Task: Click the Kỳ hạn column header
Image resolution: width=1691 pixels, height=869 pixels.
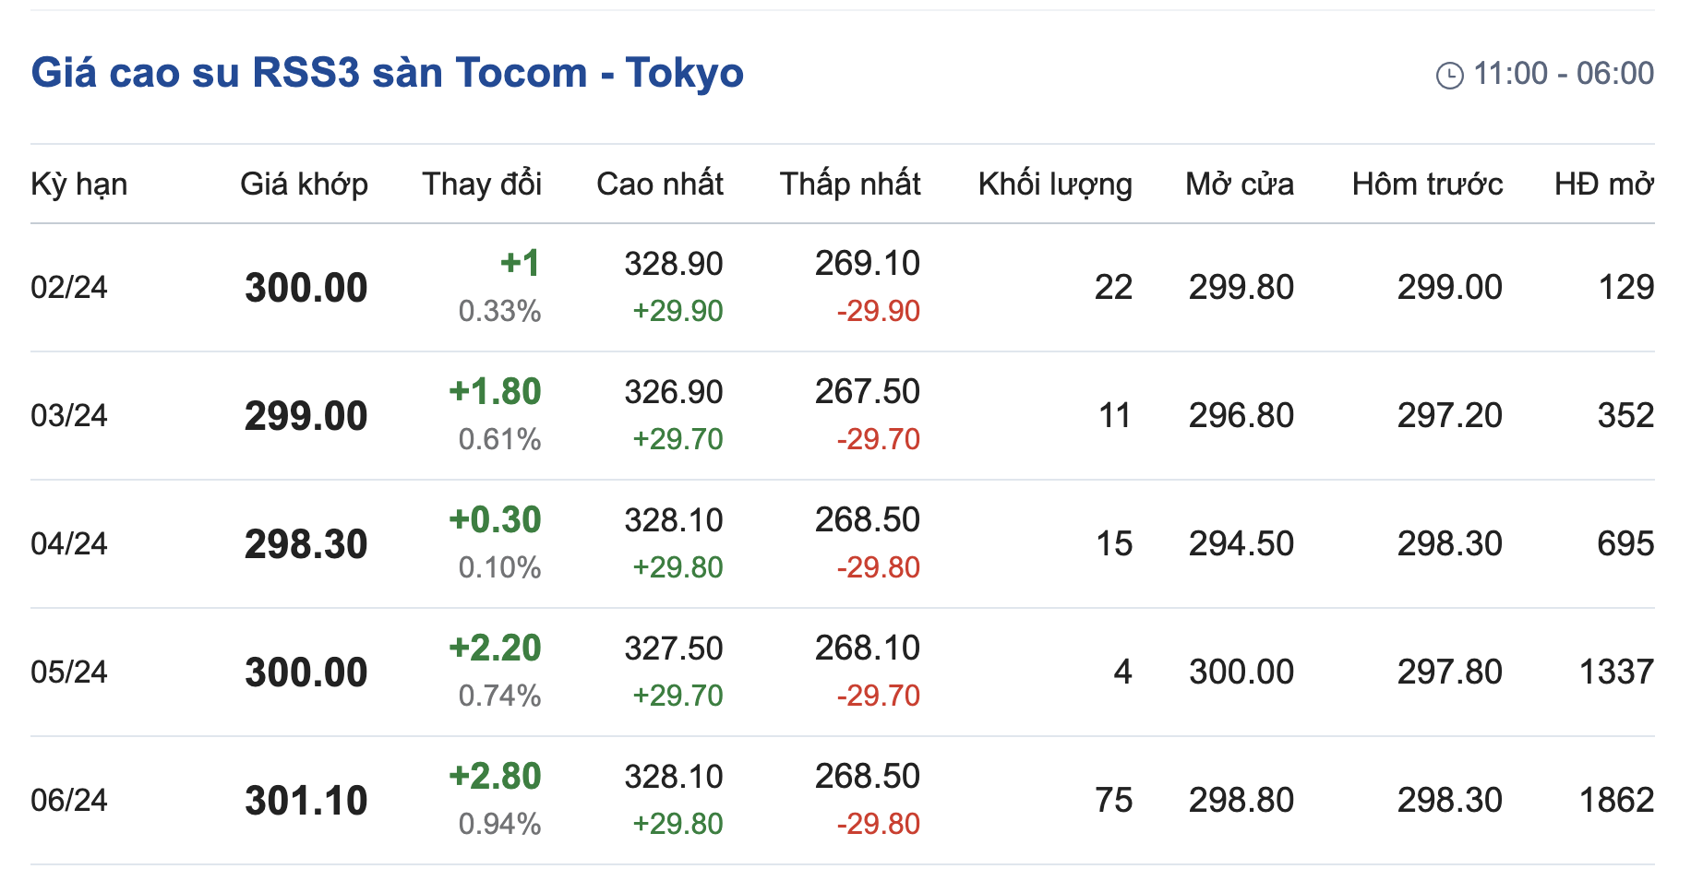Action: [79, 185]
